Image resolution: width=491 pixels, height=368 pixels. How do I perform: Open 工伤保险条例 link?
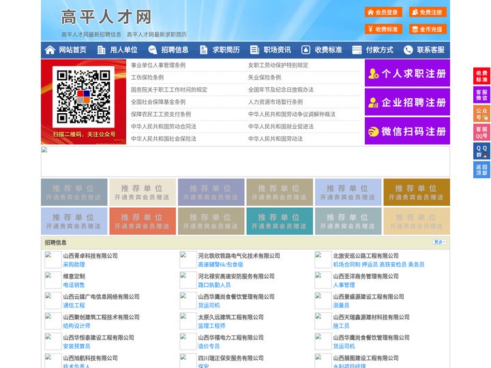click(x=147, y=77)
